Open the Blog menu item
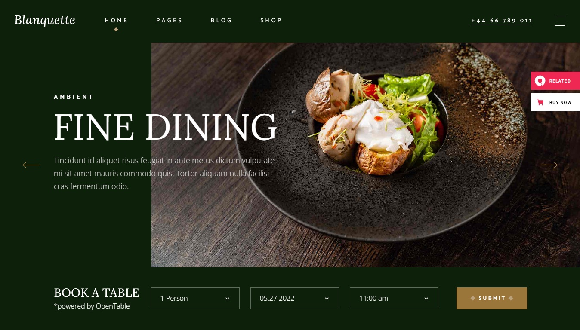The height and width of the screenshot is (330, 580). tap(221, 20)
